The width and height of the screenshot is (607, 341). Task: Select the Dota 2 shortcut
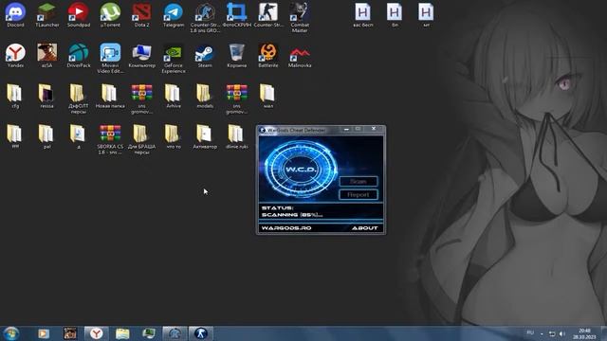coord(141,15)
